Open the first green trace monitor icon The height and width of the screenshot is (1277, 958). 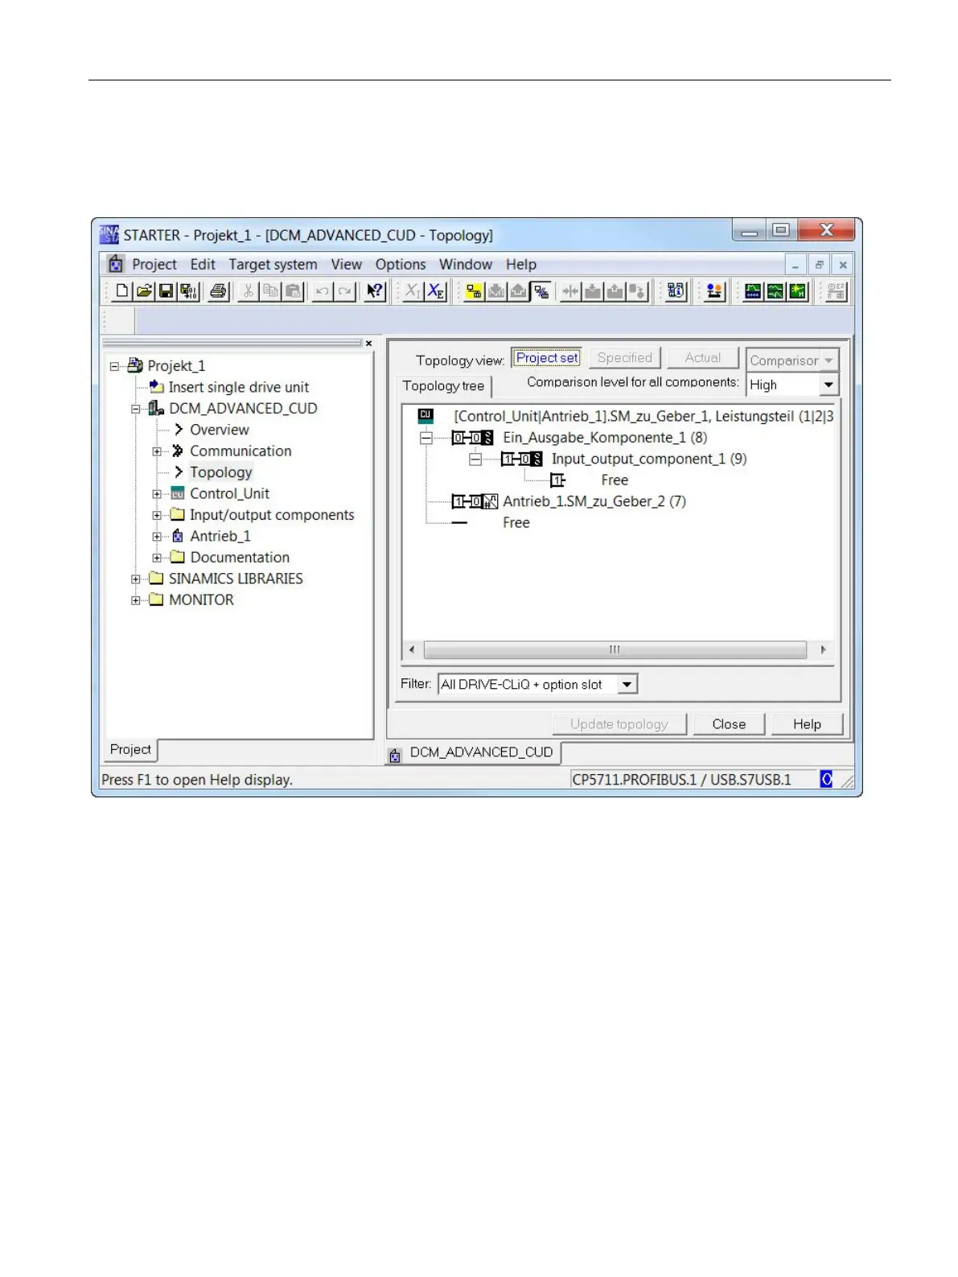coord(752,291)
